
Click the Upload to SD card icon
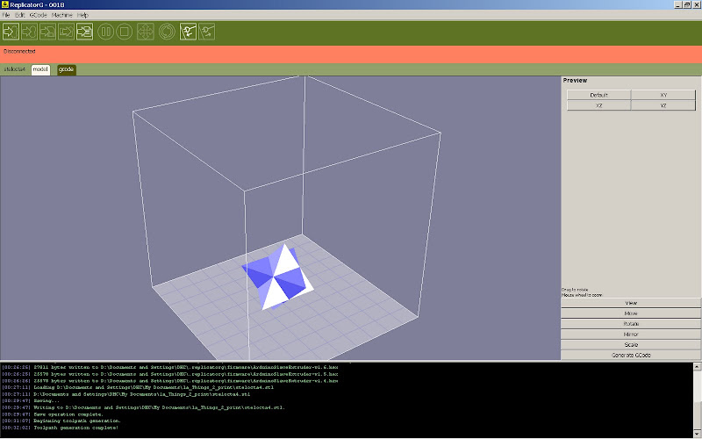tap(47, 32)
